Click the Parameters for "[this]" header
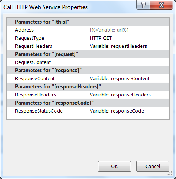 88,22
